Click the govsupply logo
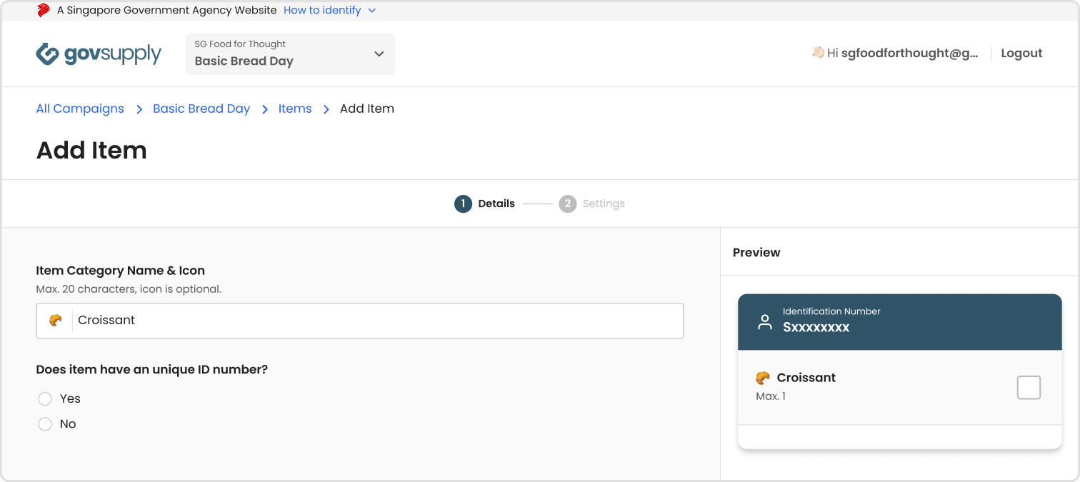Screen dimensions: 1080x482 coord(99,54)
